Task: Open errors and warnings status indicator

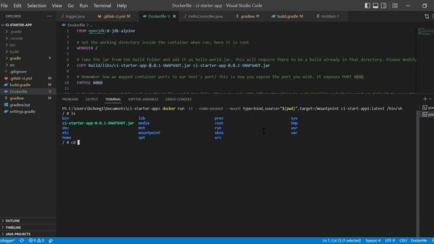Action: 36,241
